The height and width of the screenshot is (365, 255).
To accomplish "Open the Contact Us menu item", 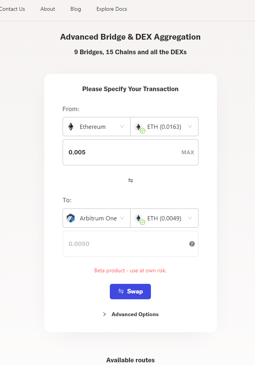I will (12, 9).
